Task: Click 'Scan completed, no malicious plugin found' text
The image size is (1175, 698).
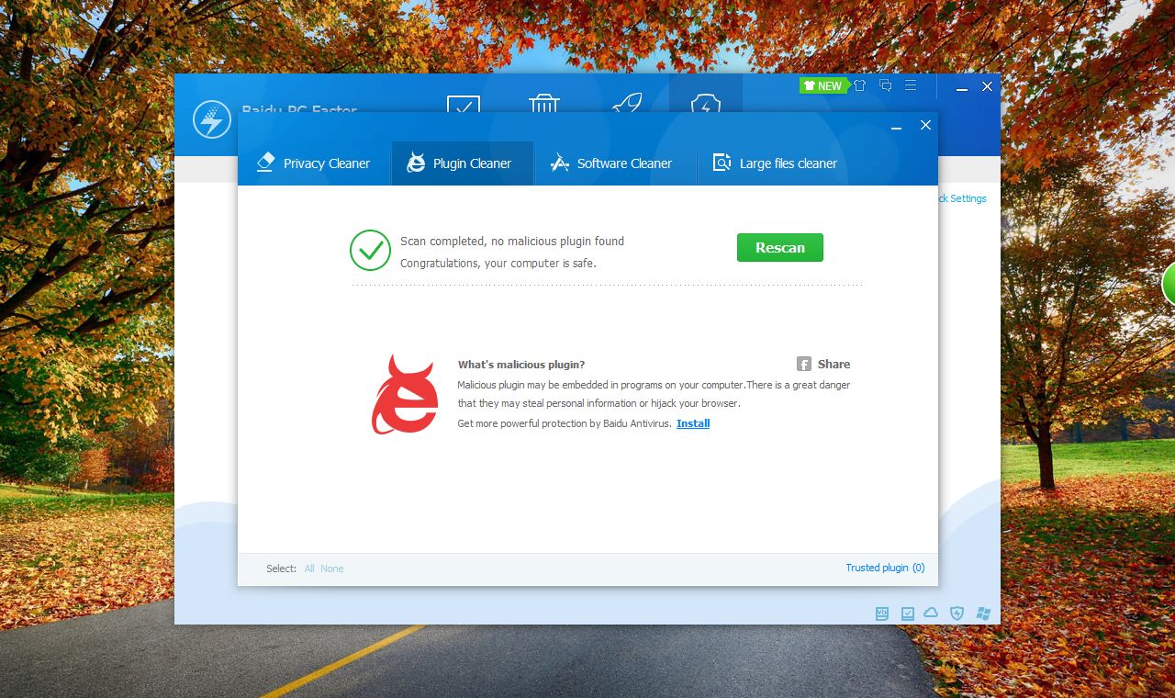Action: click(x=512, y=242)
